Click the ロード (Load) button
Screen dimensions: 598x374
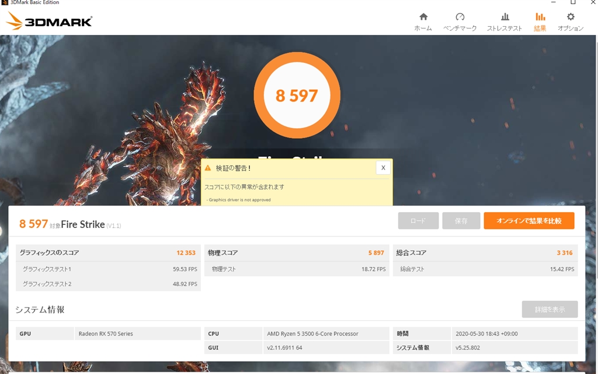[x=418, y=221]
